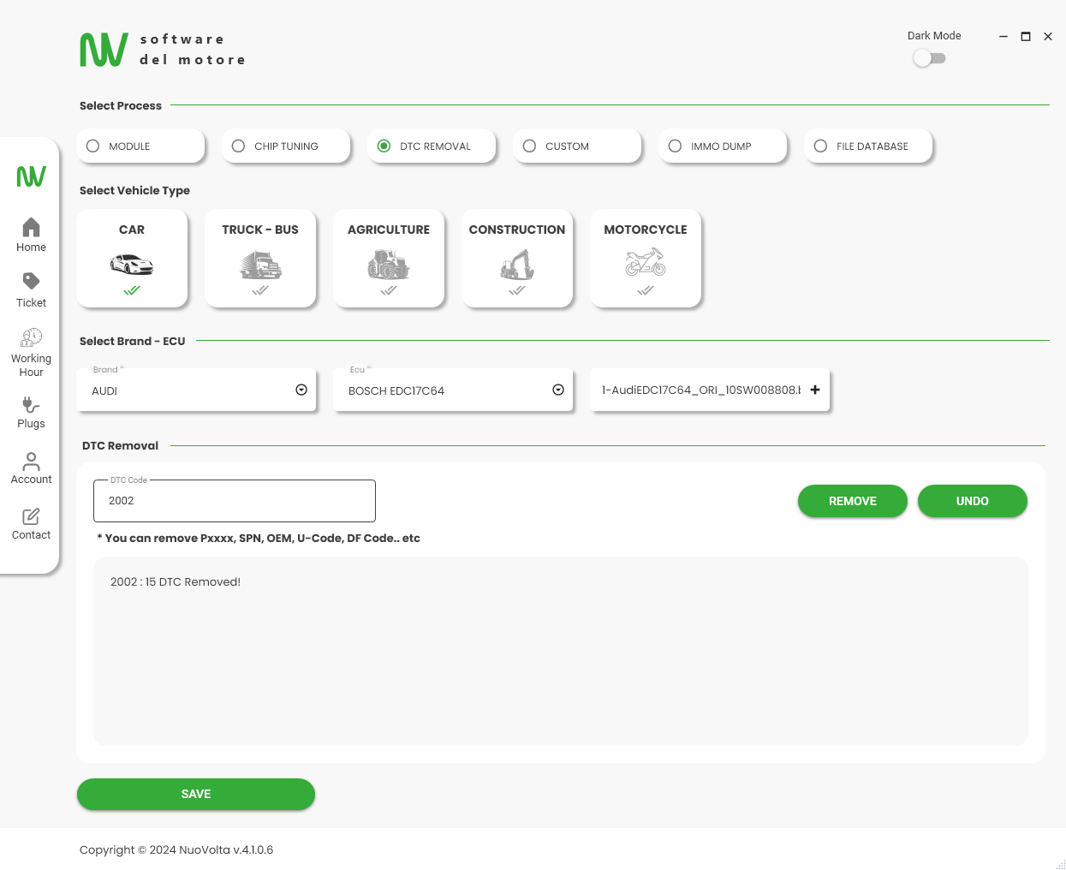
Task: Expand the Brand dropdown showing AUDI
Action: tap(301, 390)
